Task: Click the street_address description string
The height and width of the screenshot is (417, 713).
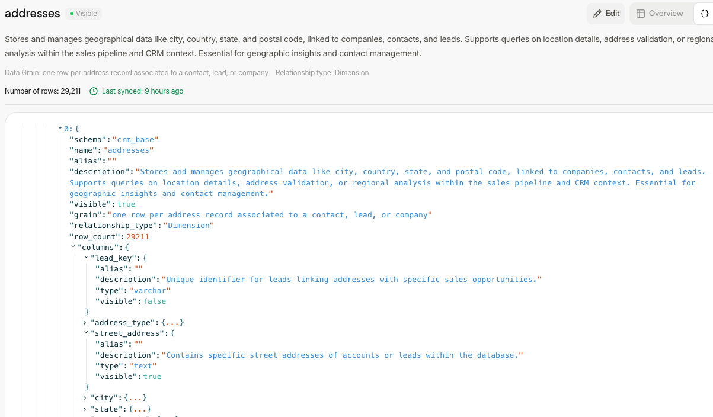Action: [x=343, y=355]
